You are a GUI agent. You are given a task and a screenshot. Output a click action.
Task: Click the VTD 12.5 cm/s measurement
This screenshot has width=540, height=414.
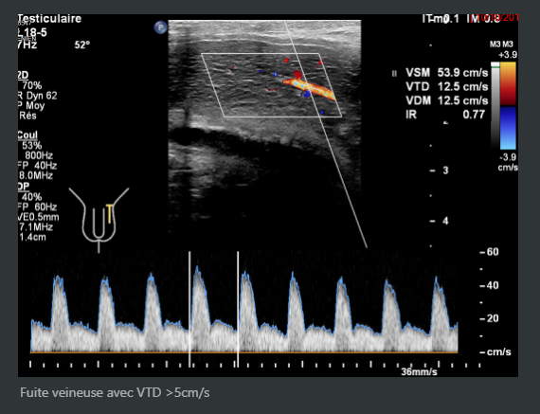tap(446, 86)
